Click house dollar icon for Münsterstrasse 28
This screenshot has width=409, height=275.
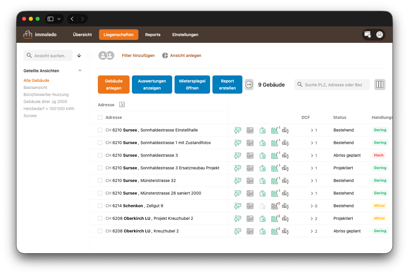click(262, 193)
